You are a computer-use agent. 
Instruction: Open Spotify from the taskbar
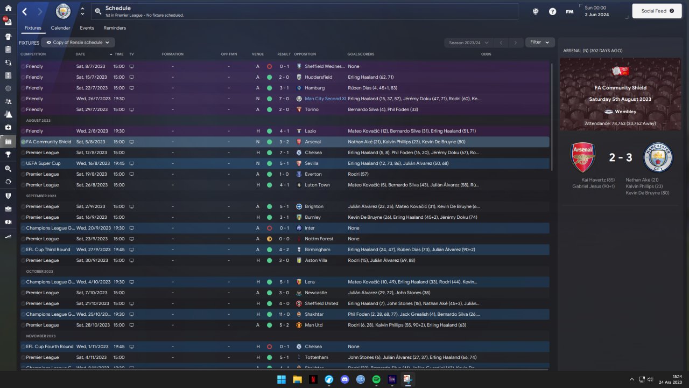pos(376,379)
